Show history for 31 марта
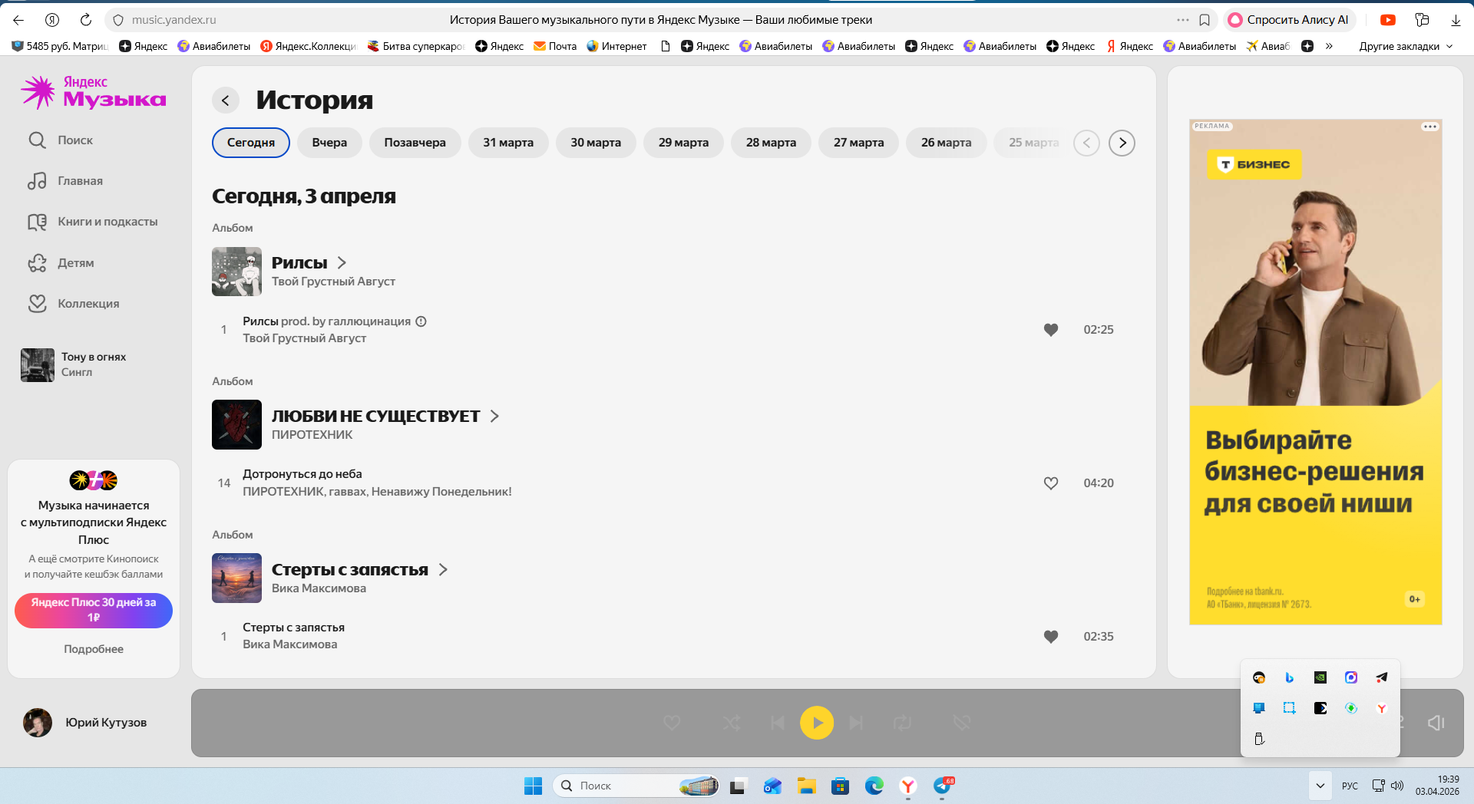 508,143
